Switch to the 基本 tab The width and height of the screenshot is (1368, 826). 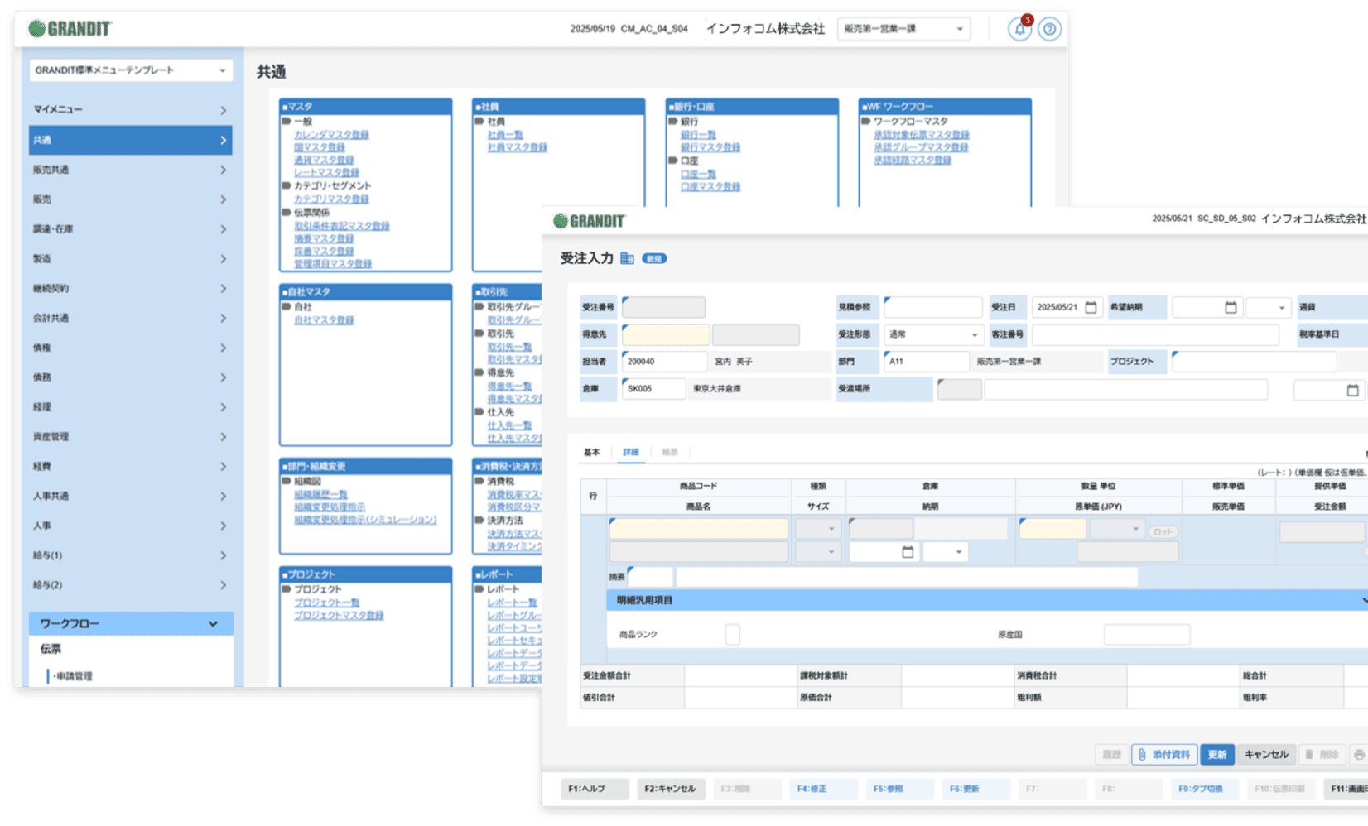pyautogui.click(x=591, y=452)
